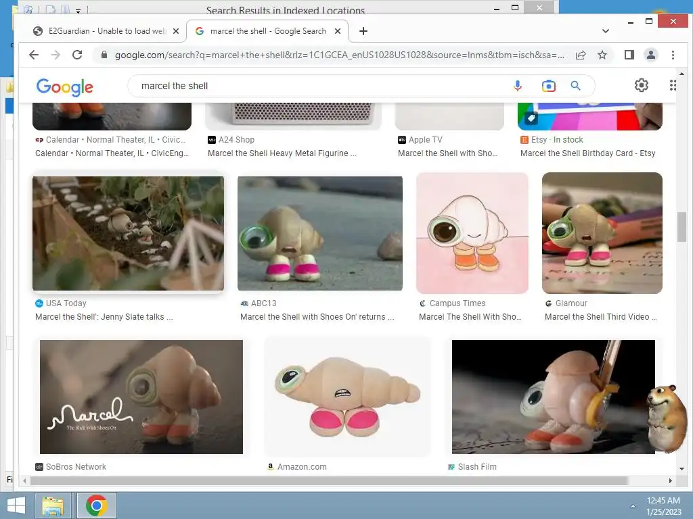Open Windows Start button

pyautogui.click(x=16, y=505)
